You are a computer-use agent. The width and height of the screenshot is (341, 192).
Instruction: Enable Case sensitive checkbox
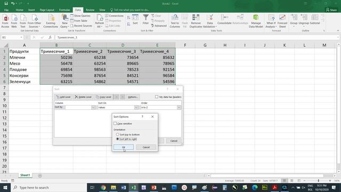pos(115,123)
